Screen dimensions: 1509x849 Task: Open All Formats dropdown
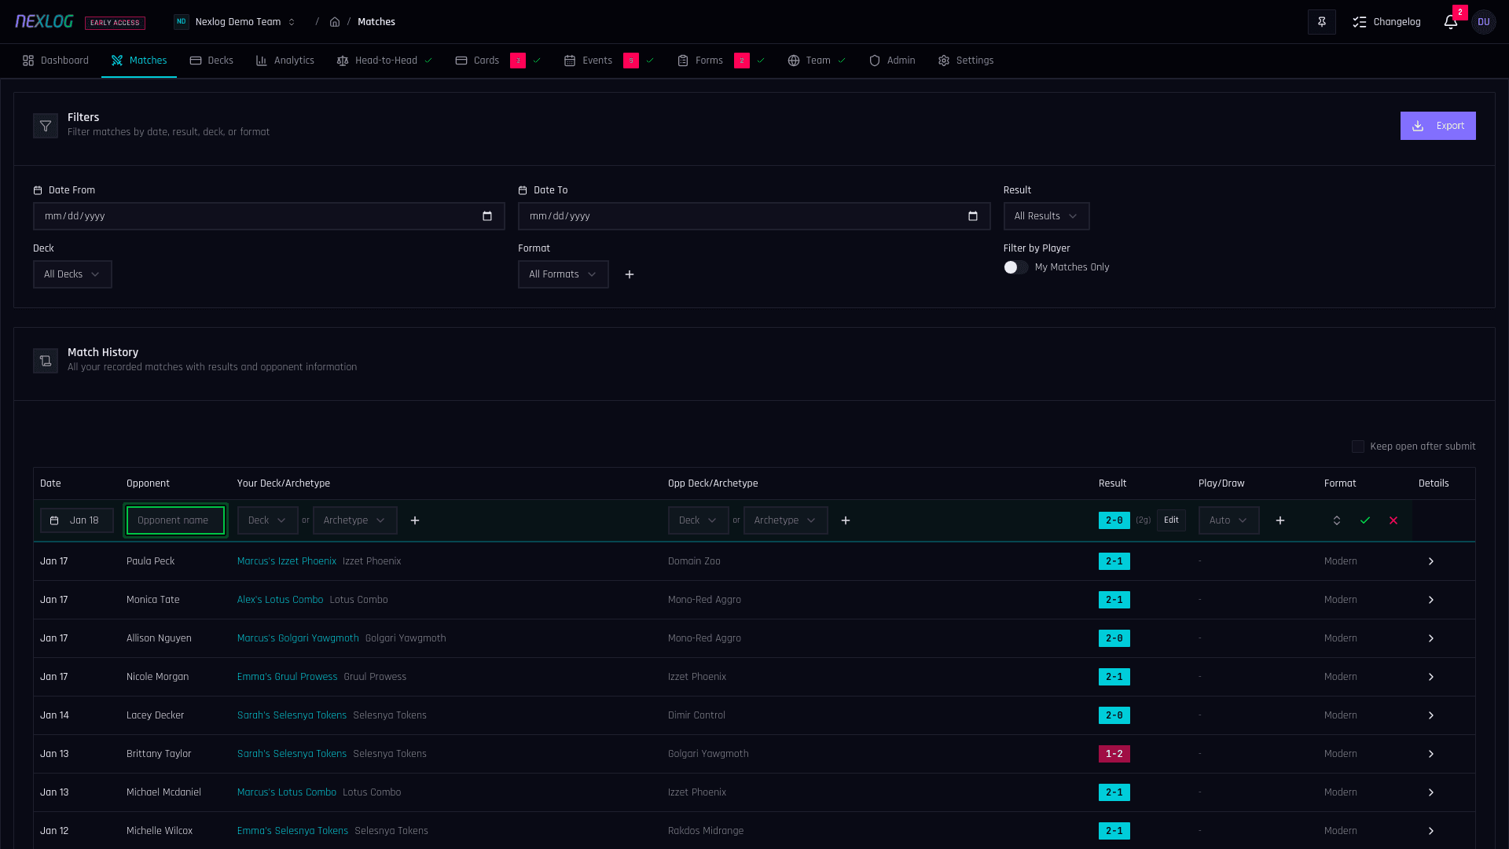tap(563, 274)
